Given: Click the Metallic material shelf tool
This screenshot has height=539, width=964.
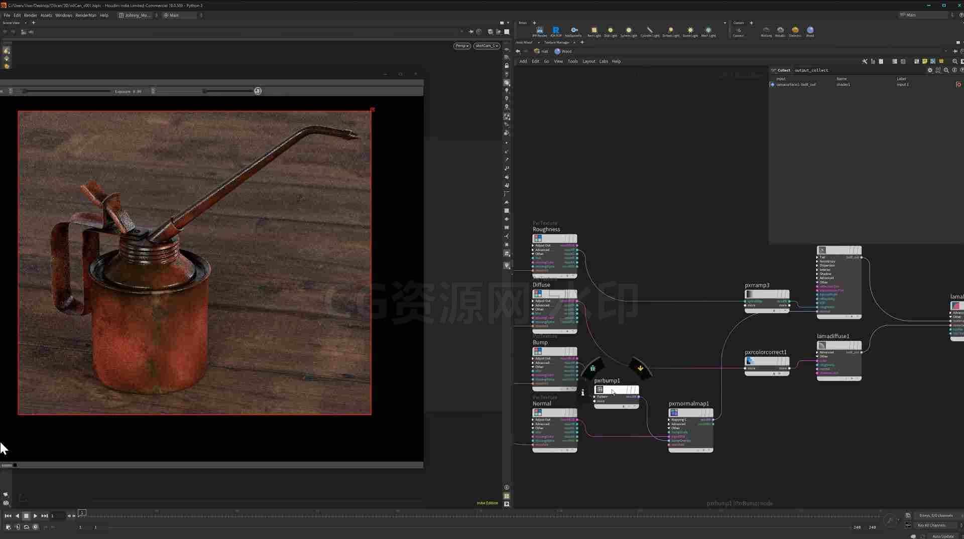Looking at the screenshot, I should [x=780, y=32].
